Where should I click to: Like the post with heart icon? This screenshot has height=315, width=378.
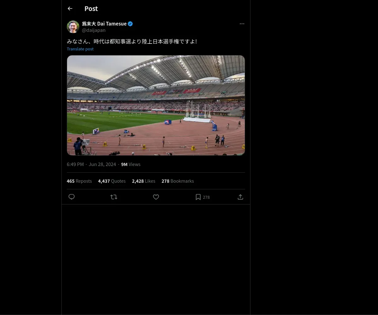(156, 197)
